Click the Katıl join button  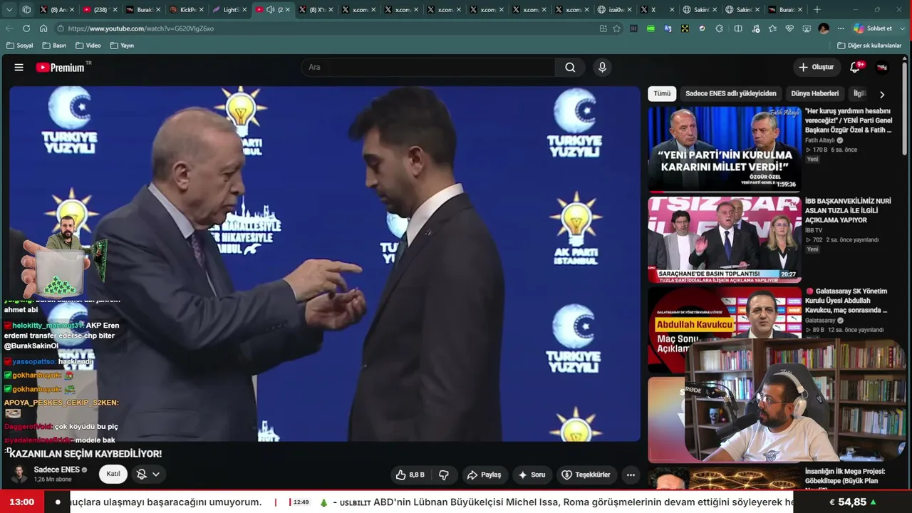click(x=113, y=474)
